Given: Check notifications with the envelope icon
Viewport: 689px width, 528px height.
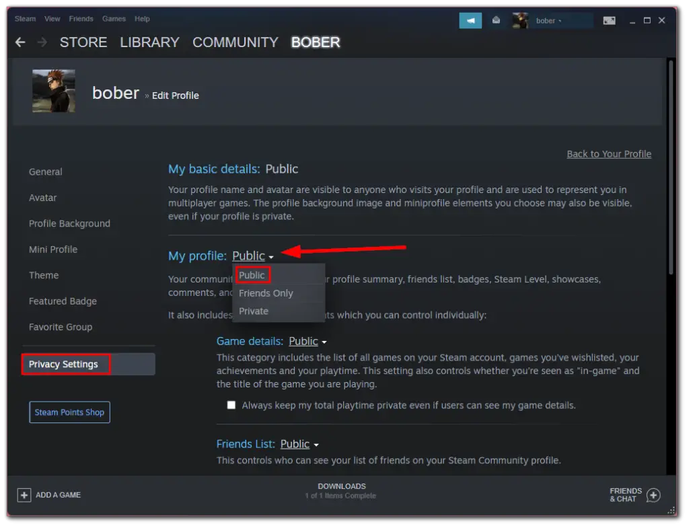Looking at the screenshot, I should click(496, 20).
